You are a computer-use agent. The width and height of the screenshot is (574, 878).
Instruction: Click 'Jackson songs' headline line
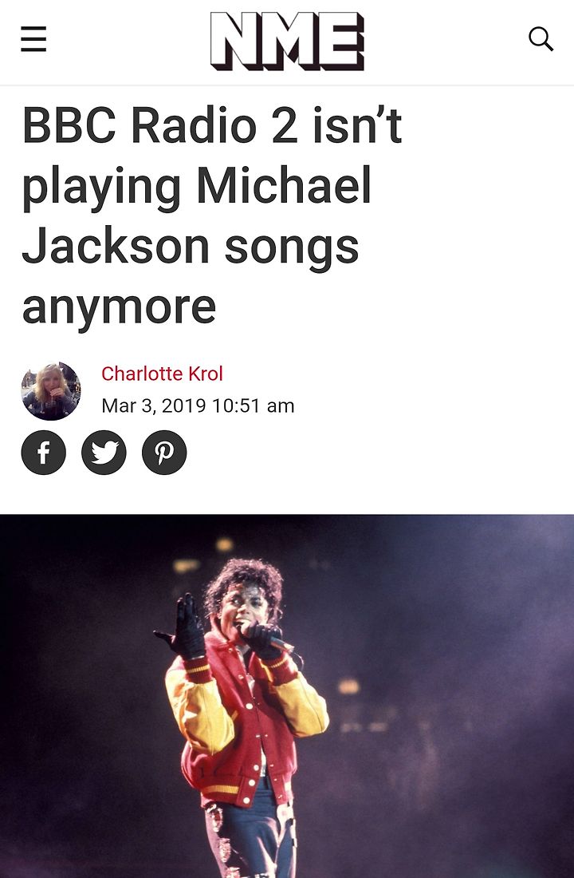(x=191, y=247)
